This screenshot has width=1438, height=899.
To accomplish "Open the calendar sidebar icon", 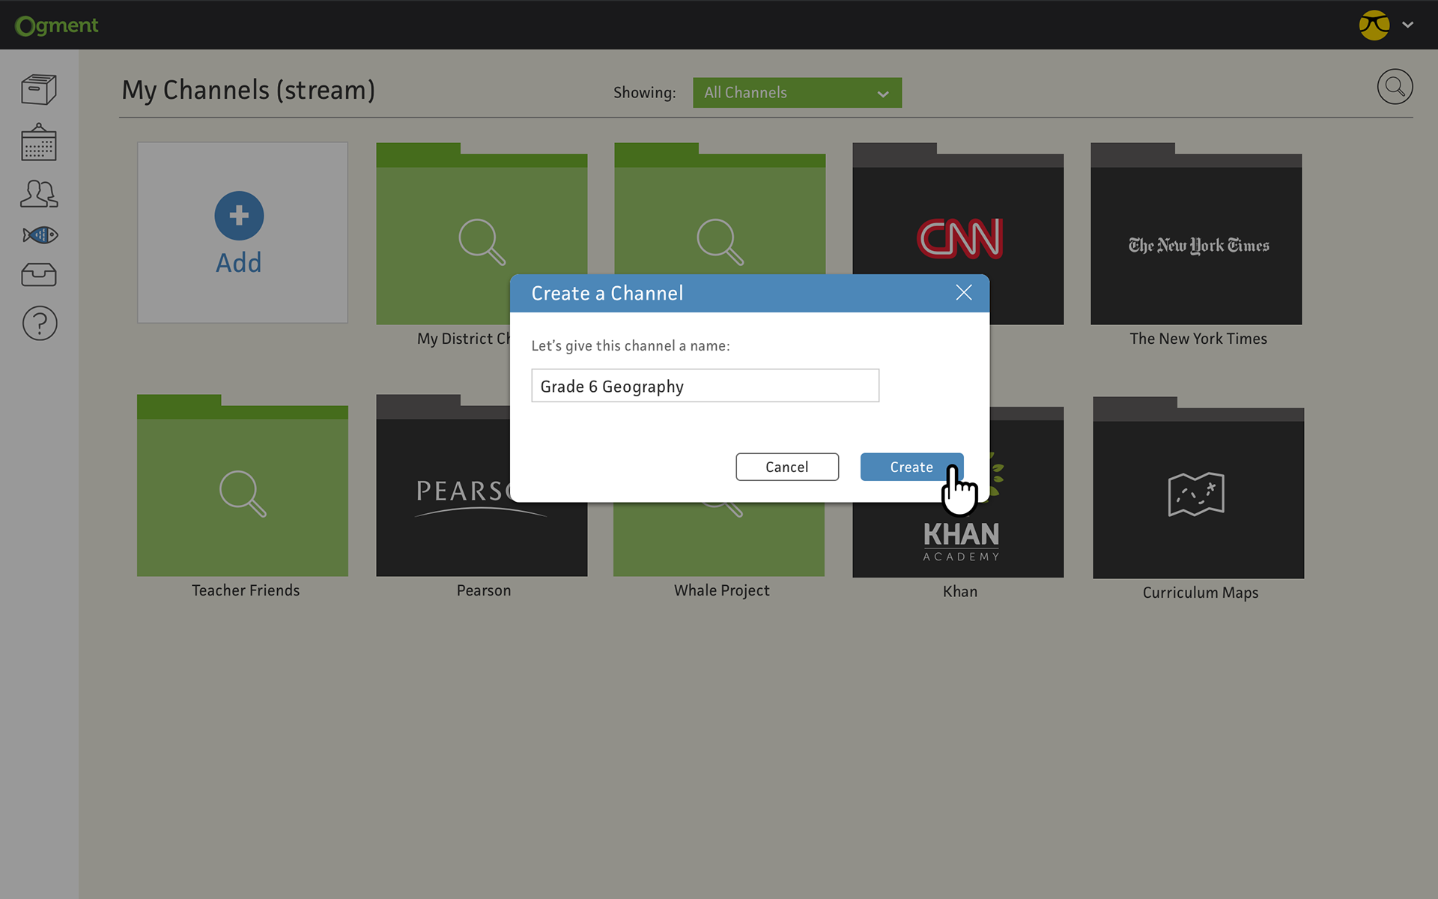I will click(x=39, y=142).
